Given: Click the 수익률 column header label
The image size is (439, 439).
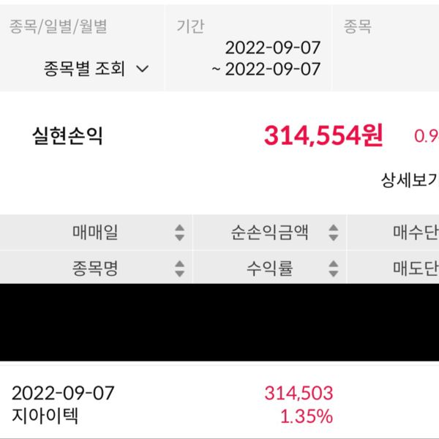Looking at the screenshot, I should [269, 269].
